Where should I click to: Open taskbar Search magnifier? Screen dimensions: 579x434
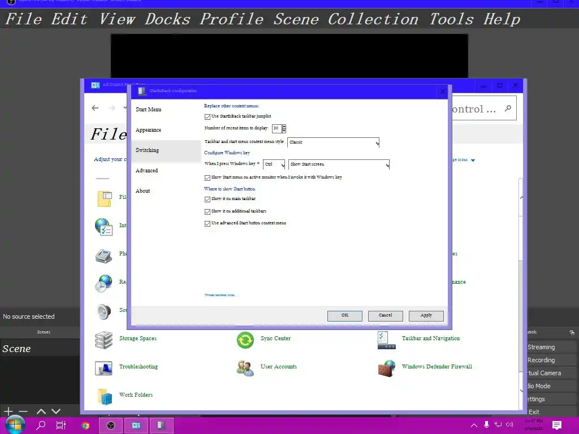[x=41, y=426]
